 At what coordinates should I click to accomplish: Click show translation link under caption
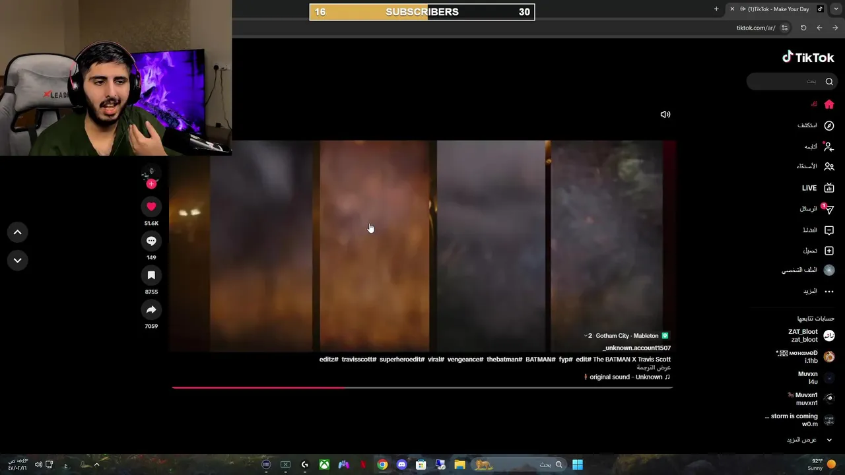(x=654, y=367)
